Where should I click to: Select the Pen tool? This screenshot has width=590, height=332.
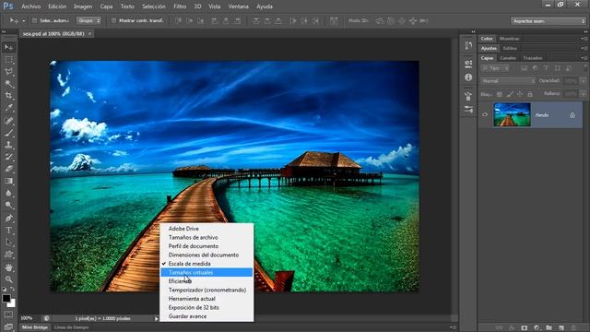pyautogui.click(x=8, y=218)
